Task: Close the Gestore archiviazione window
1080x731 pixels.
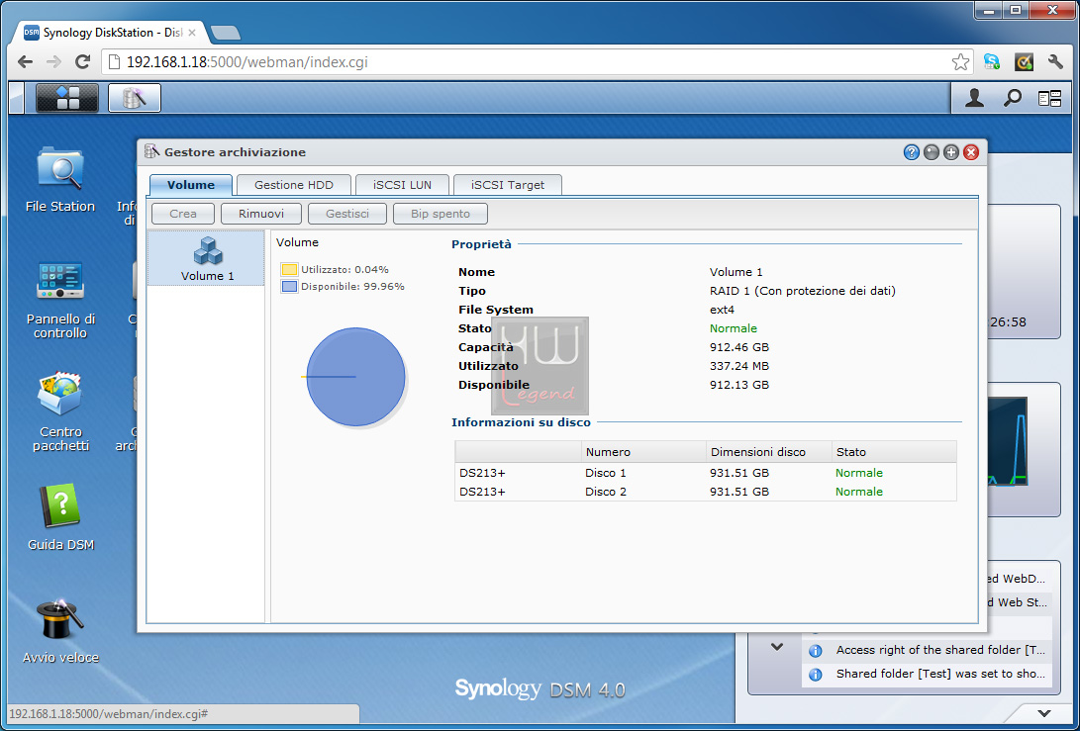Action: point(971,152)
